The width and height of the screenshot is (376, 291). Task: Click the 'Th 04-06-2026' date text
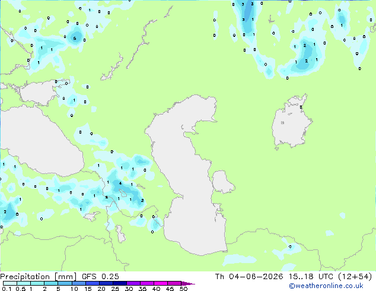[249, 277]
